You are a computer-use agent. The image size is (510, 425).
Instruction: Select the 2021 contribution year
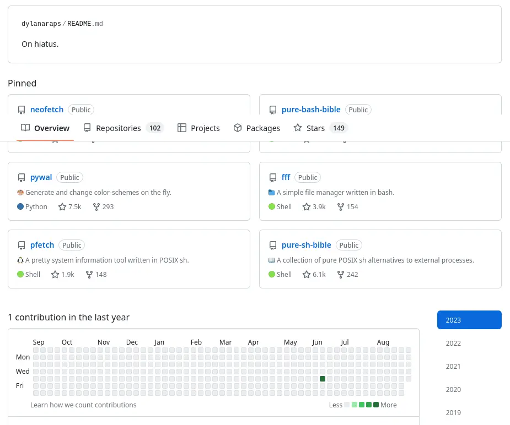469,366
